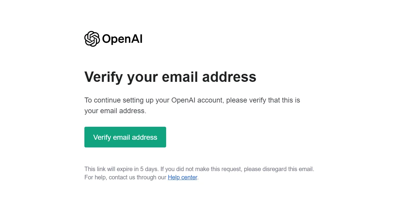The width and height of the screenshot is (398, 221).
Task: Click the 'For help, contact us' footer text
Action: [x=110, y=177]
